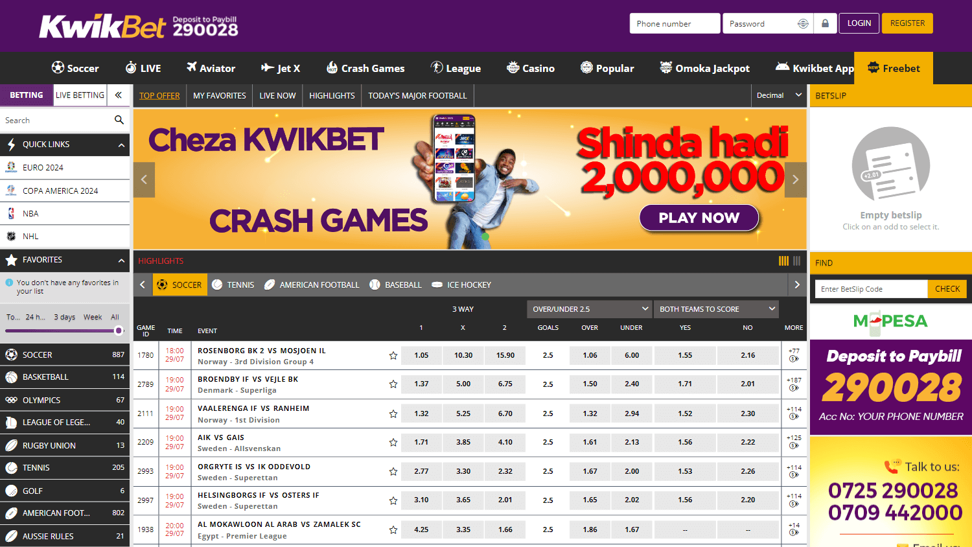Open Olympics in the sports list
This screenshot has height=547, width=972.
pos(65,400)
